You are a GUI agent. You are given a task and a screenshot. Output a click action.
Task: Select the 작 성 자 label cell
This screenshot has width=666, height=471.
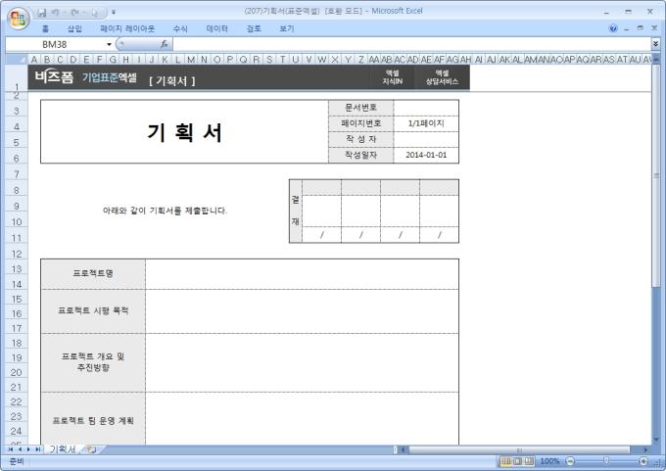(361, 139)
